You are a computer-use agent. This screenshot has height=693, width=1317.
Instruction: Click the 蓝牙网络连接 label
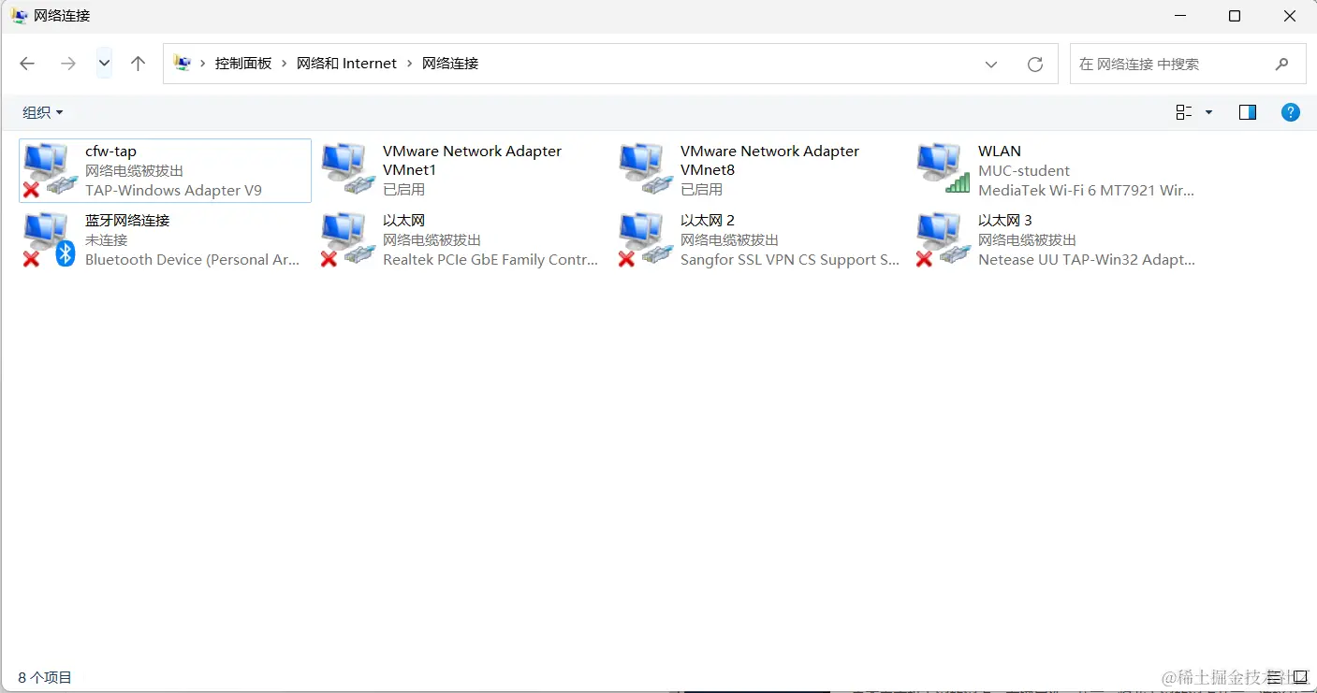click(127, 221)
